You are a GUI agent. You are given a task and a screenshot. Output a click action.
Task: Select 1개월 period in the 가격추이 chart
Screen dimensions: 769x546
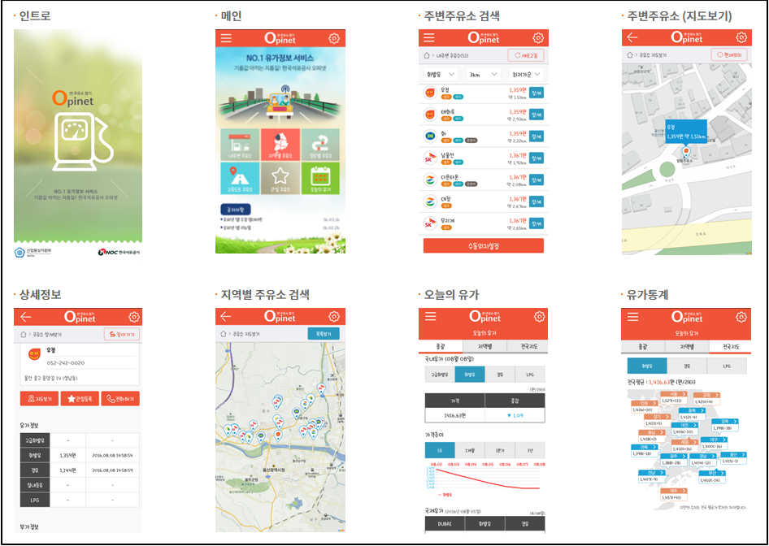(469, 449)
